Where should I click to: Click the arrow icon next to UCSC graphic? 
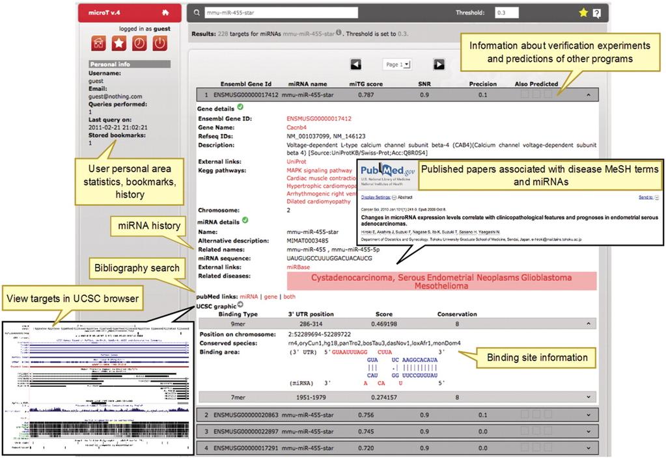point(240,304)
